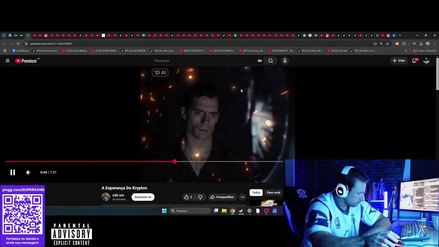This screenshot has width=439, height=247.
Task: Close the active tab with its X
Action: (28, 35)
